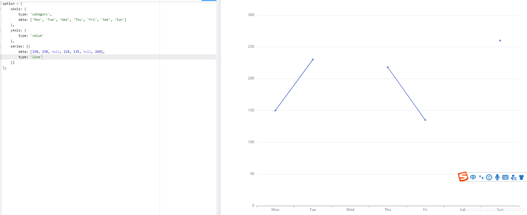Click the Fri label on chart x-axis
The image size is (527, 215).
[x=425, y=210]
